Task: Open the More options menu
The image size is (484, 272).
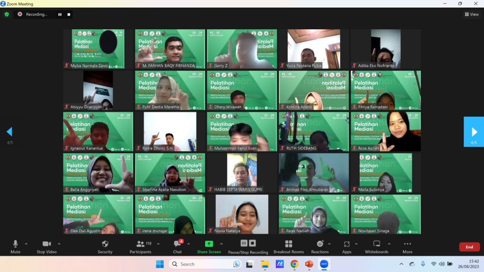Action: coord(407,246)
